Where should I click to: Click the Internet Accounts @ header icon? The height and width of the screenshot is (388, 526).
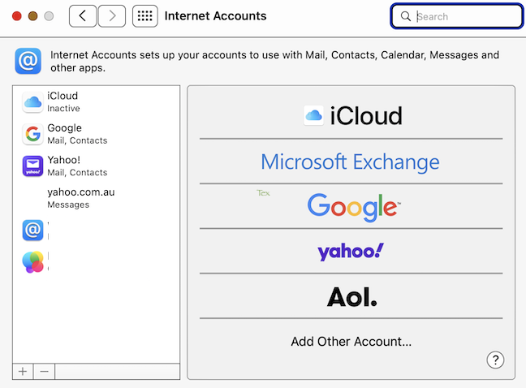tap(28, 61)
